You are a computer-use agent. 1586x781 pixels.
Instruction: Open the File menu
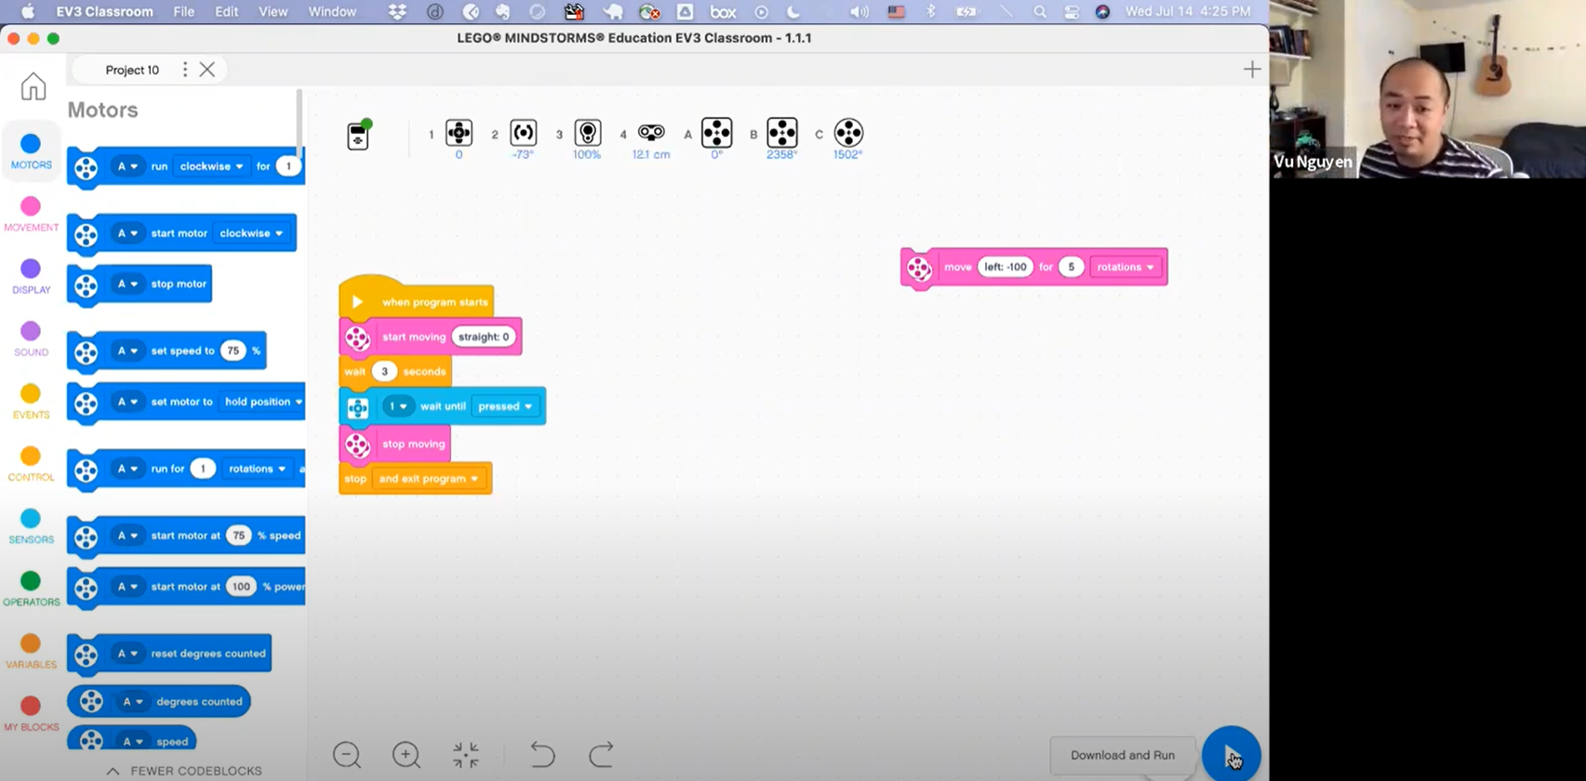(183, 11)
